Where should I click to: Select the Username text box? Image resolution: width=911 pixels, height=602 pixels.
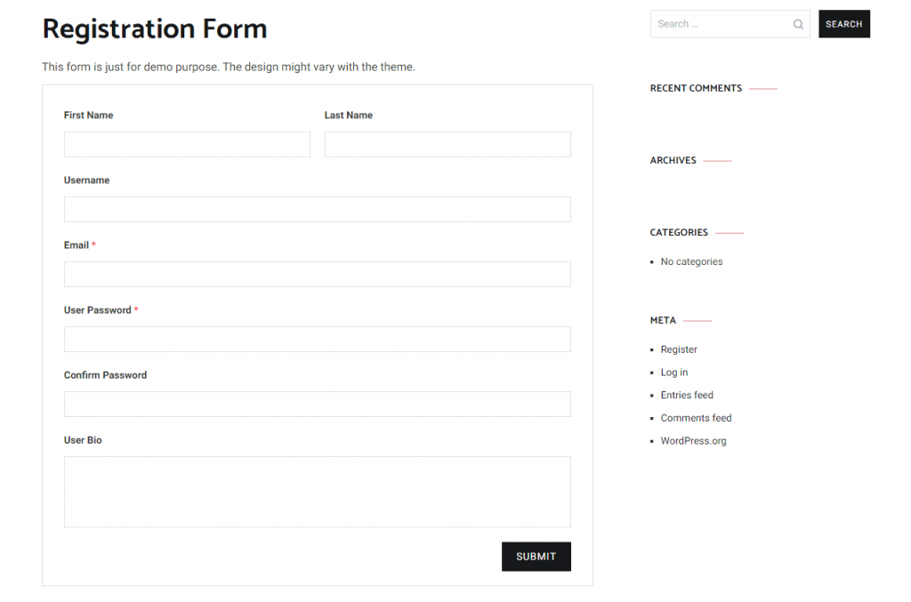click(318, 209)
